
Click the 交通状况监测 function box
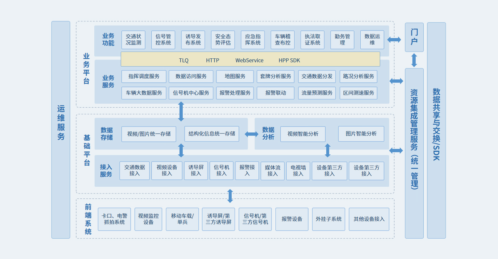tap(133, 40)
